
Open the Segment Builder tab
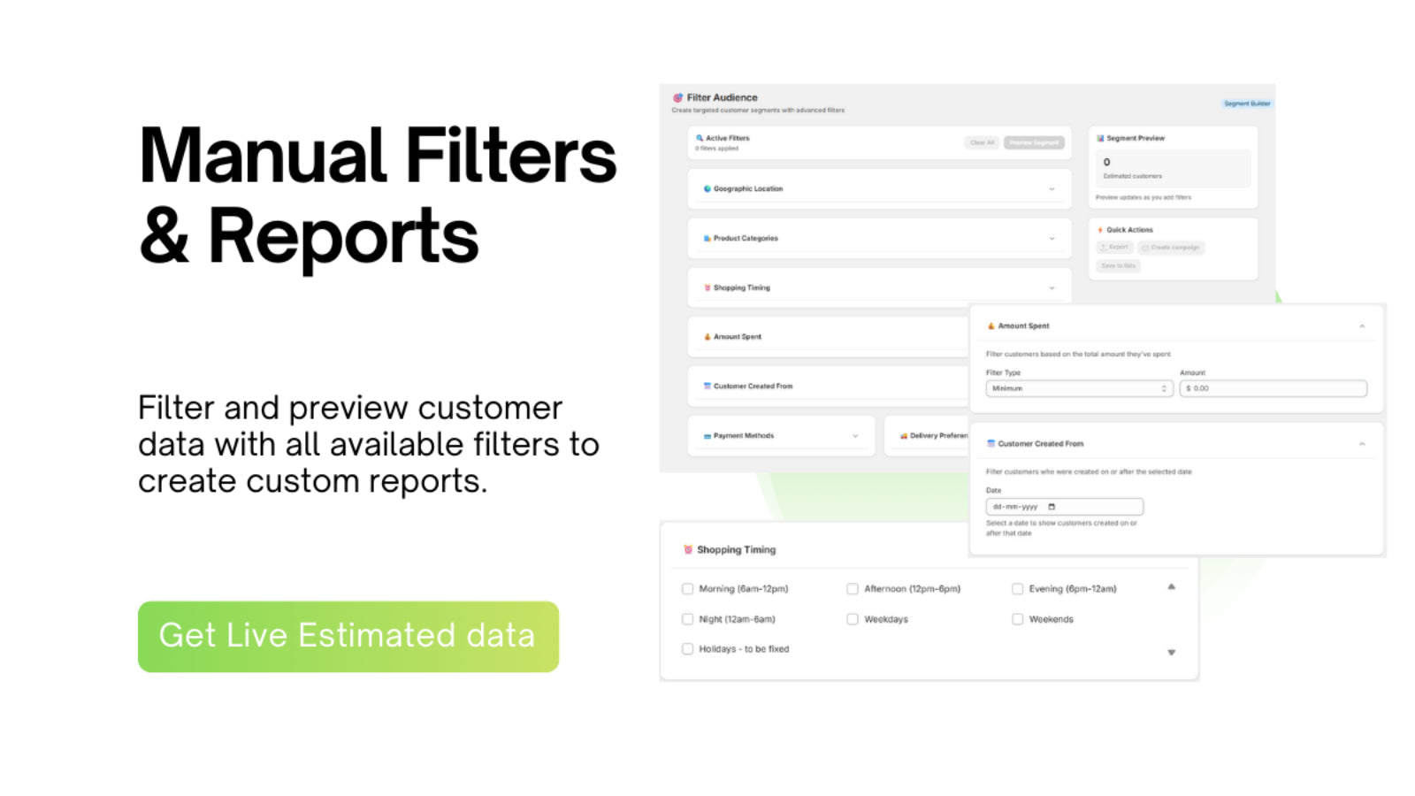[1246, 103]
